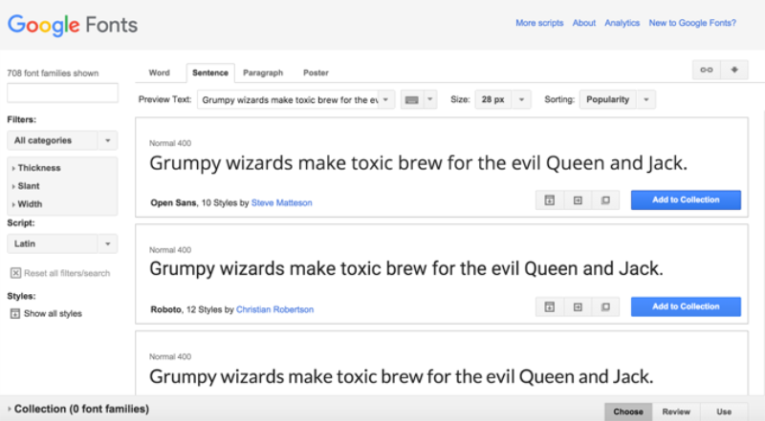This screenshot has height=421, width=765.
Task: Switch to the Poster tab
Action: click(x=316, y=73)
